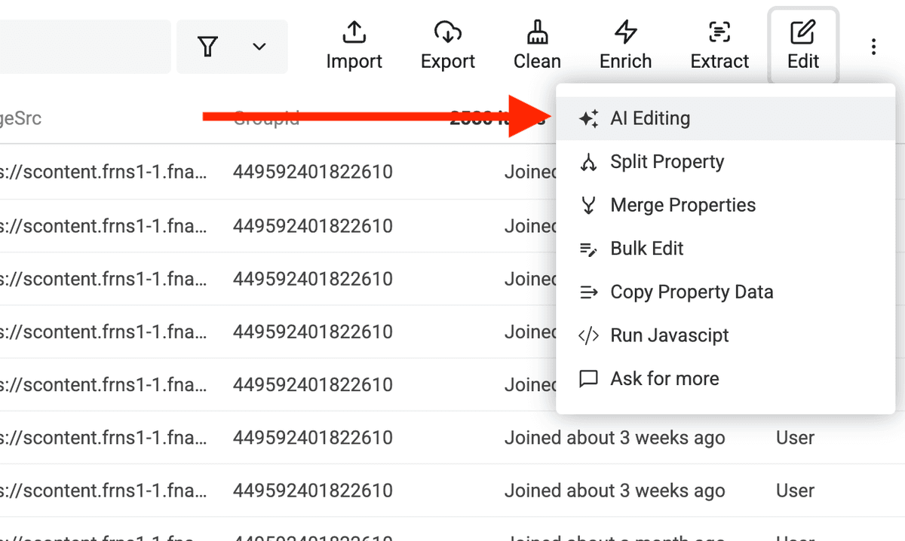
Task: Select the Clean broom icon
Action: pos(537,32)
